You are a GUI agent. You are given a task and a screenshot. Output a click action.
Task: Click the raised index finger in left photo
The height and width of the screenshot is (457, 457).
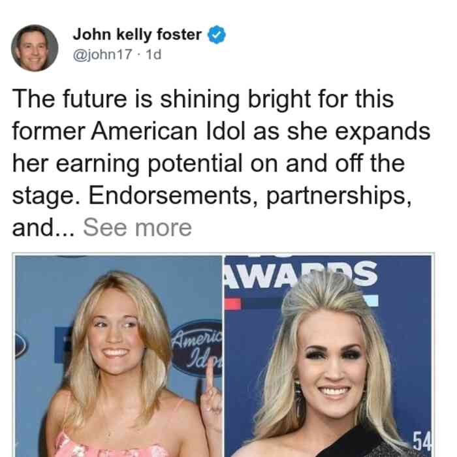tap(210, 379)
